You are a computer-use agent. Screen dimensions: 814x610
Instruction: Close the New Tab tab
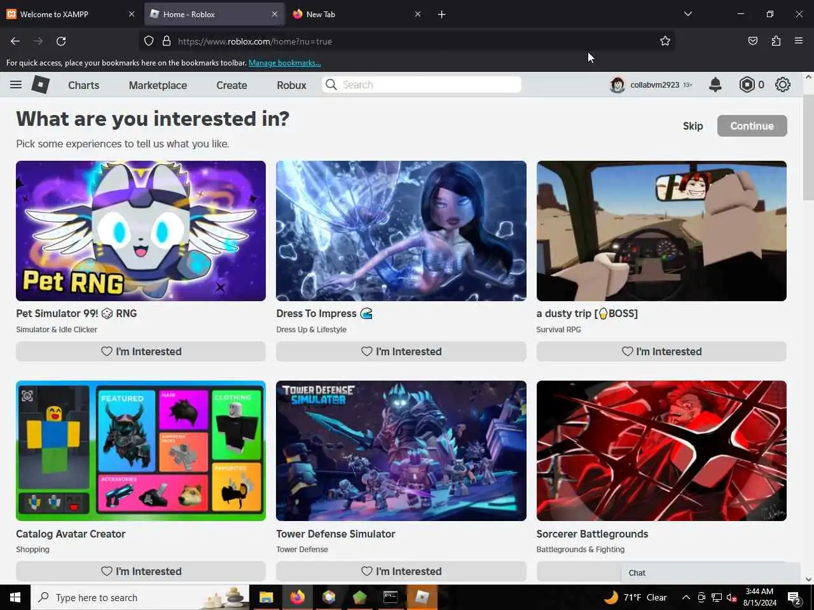tap(418, 14)
